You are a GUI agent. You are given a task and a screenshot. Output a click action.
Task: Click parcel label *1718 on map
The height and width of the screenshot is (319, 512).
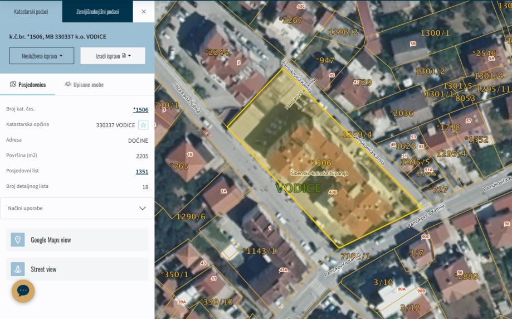(448, 127)
